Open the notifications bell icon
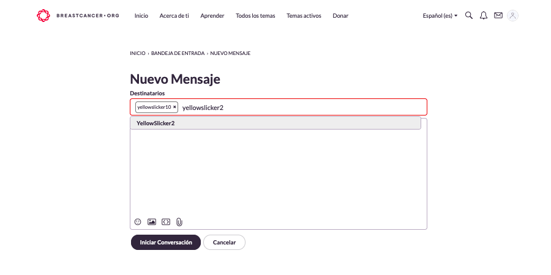The height and width of the screenshot is (275, 551). (484, 15)
